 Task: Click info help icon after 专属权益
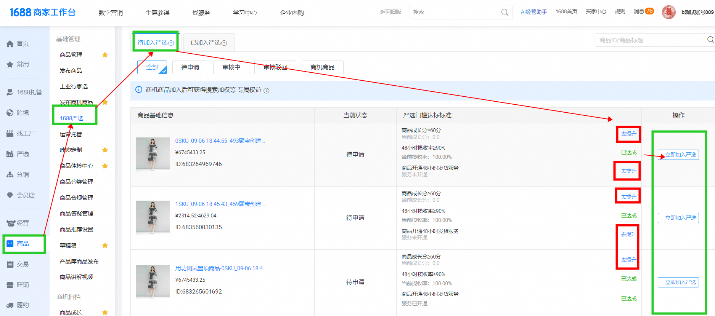click(x=267, y=91)
